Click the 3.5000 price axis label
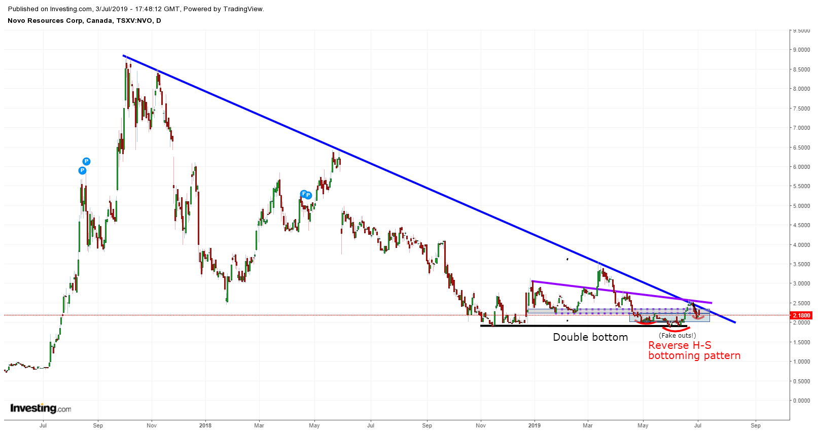818x432 pixels. click(x=802, y=264)
